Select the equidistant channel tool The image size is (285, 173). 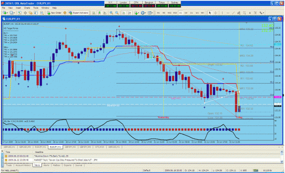(239, 13)
